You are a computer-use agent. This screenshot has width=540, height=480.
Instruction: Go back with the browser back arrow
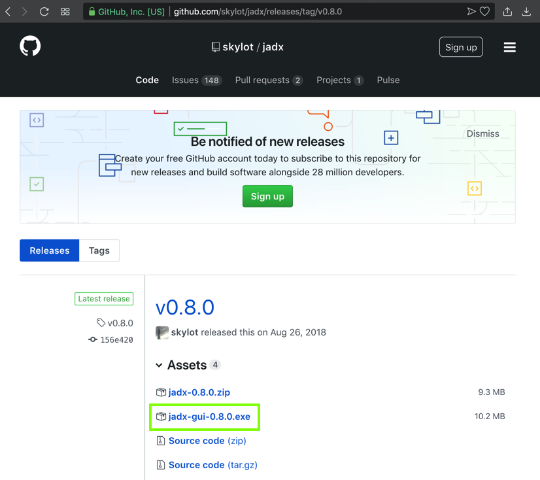click(x=8, y=11)
